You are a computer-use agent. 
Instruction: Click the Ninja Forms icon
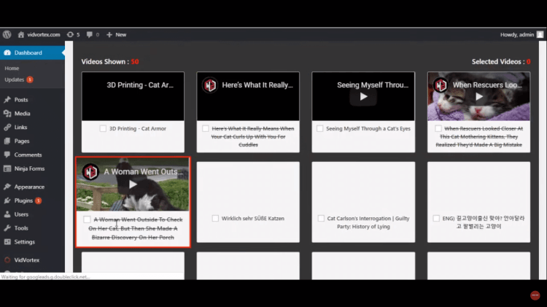7,168
